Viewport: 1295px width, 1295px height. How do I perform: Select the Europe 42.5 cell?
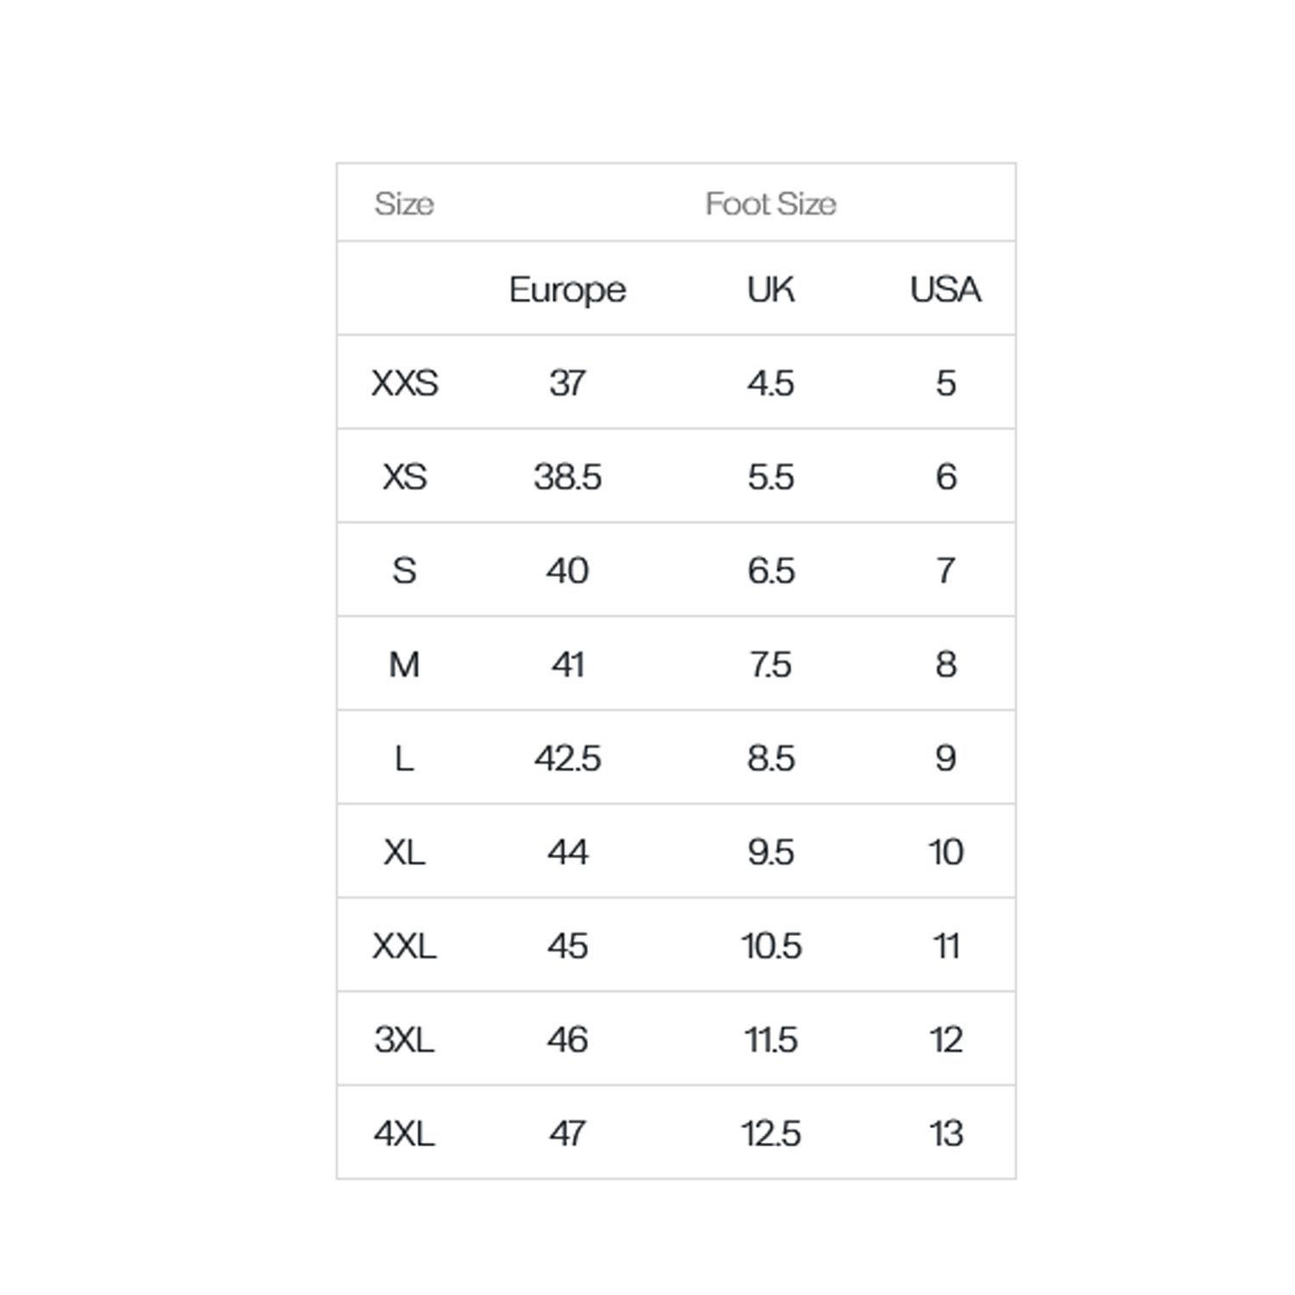[567, 759]
